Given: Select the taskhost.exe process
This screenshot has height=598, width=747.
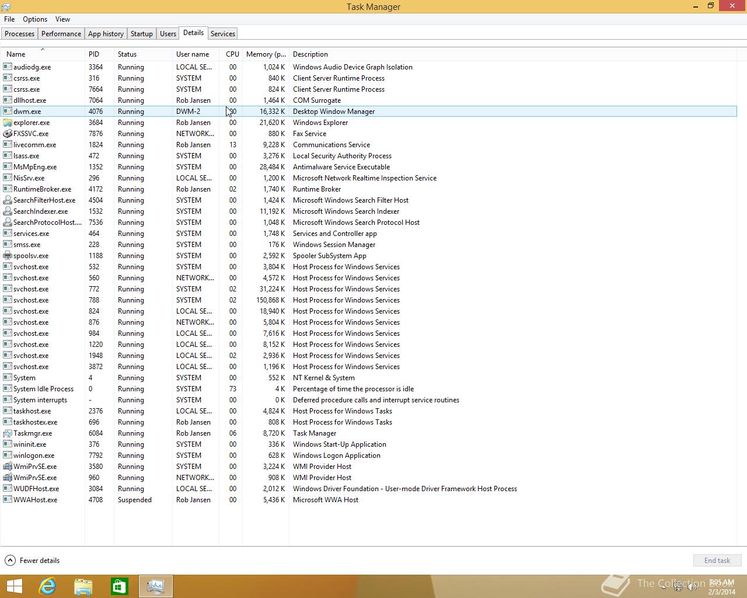Looking at the screenshot, I should [x=369, y=411].
